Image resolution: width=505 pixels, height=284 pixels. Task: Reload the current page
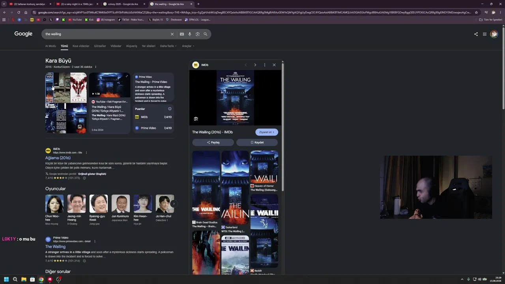point(19,12)
